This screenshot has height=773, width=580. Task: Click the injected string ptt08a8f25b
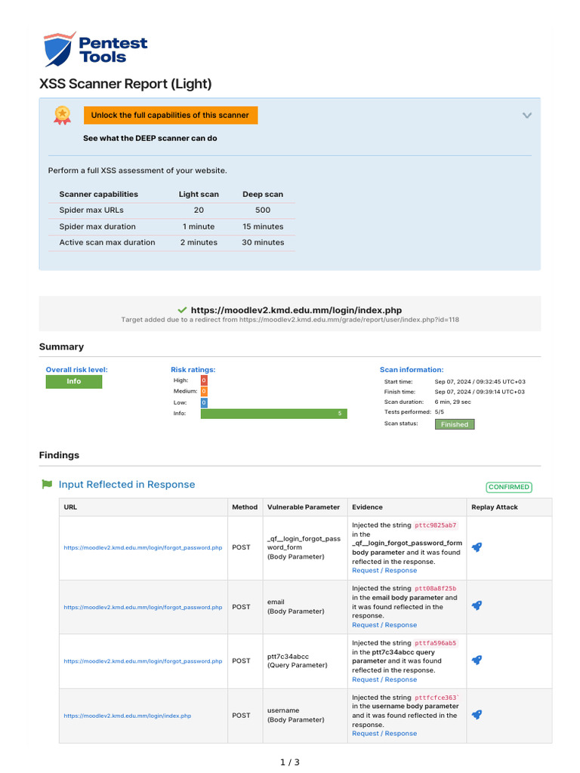pyautogui.click(x=436, y=589)
